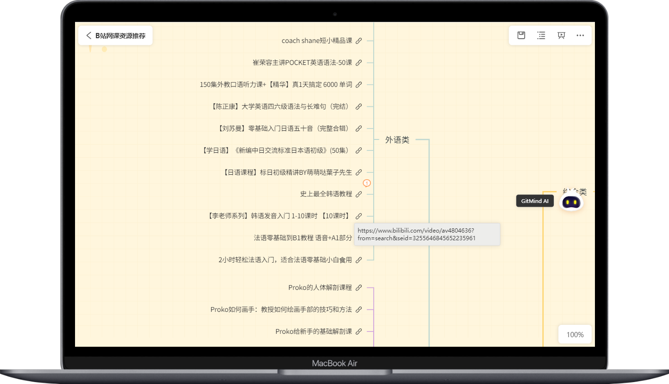Open link icon next to 崔荣容主讲POCKET英语语法-50课

(x=359, y=63)
